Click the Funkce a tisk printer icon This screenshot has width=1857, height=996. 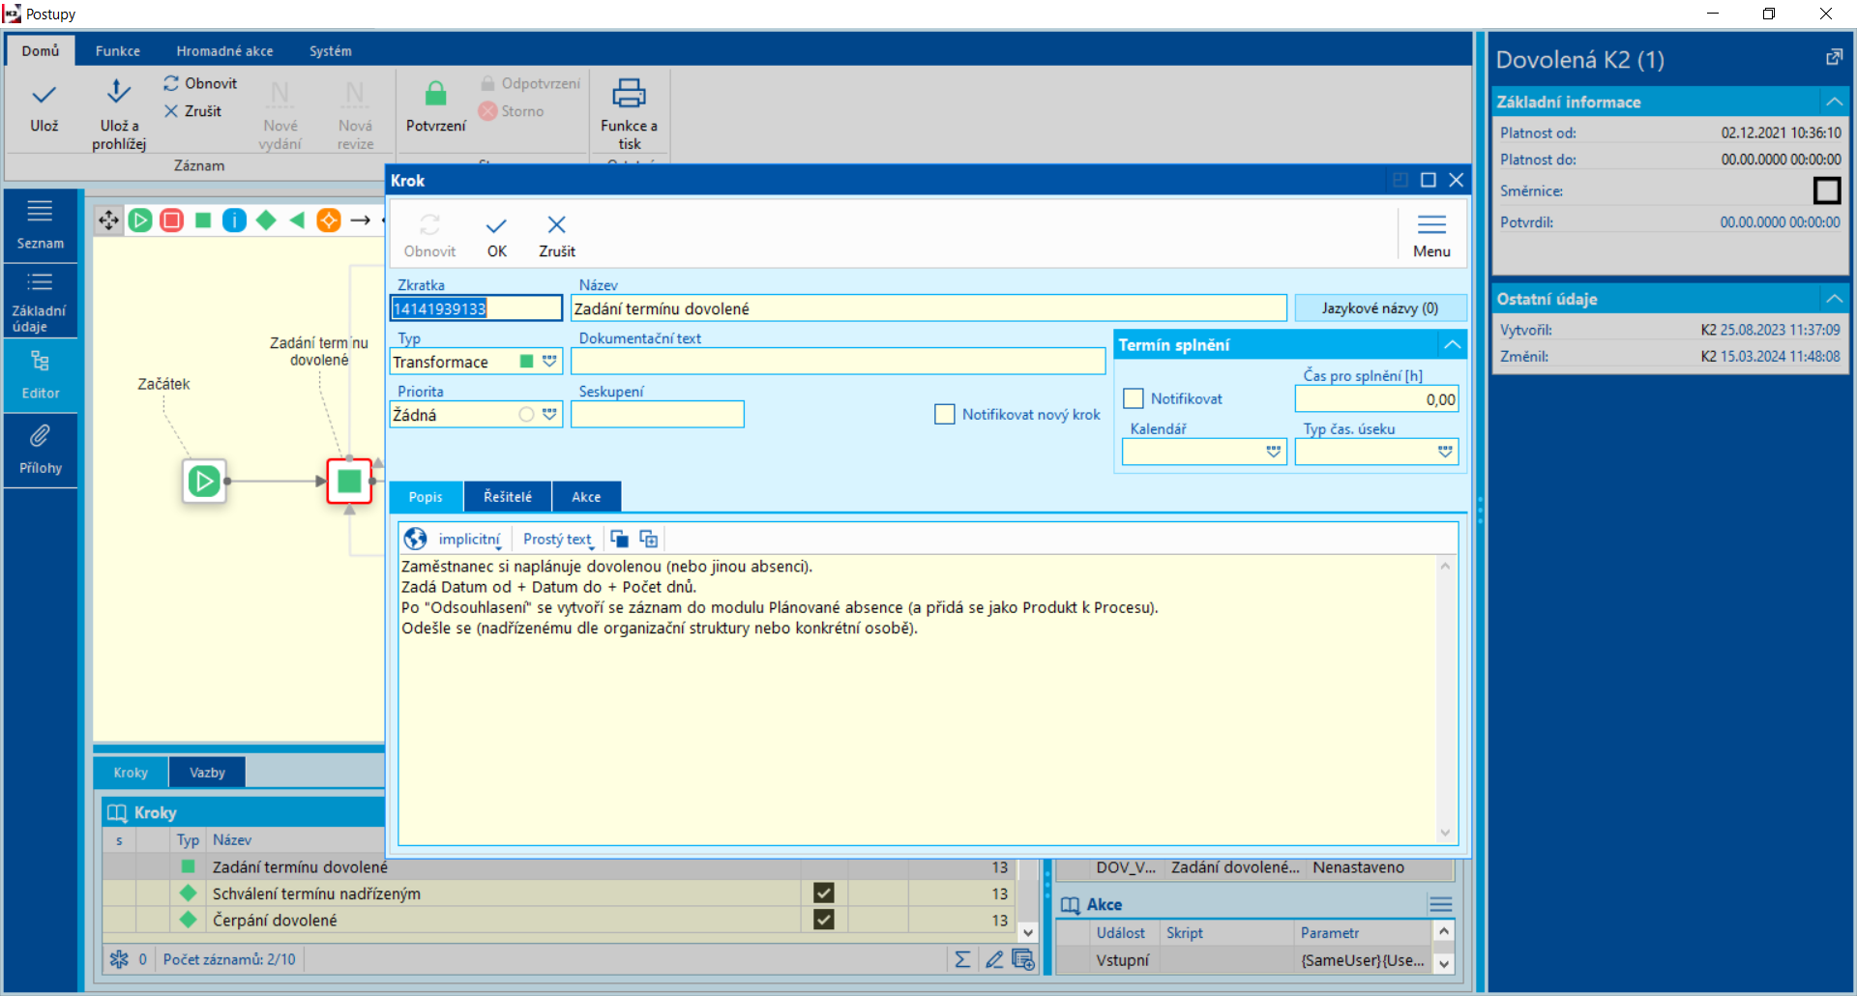(x=629, y=94)
